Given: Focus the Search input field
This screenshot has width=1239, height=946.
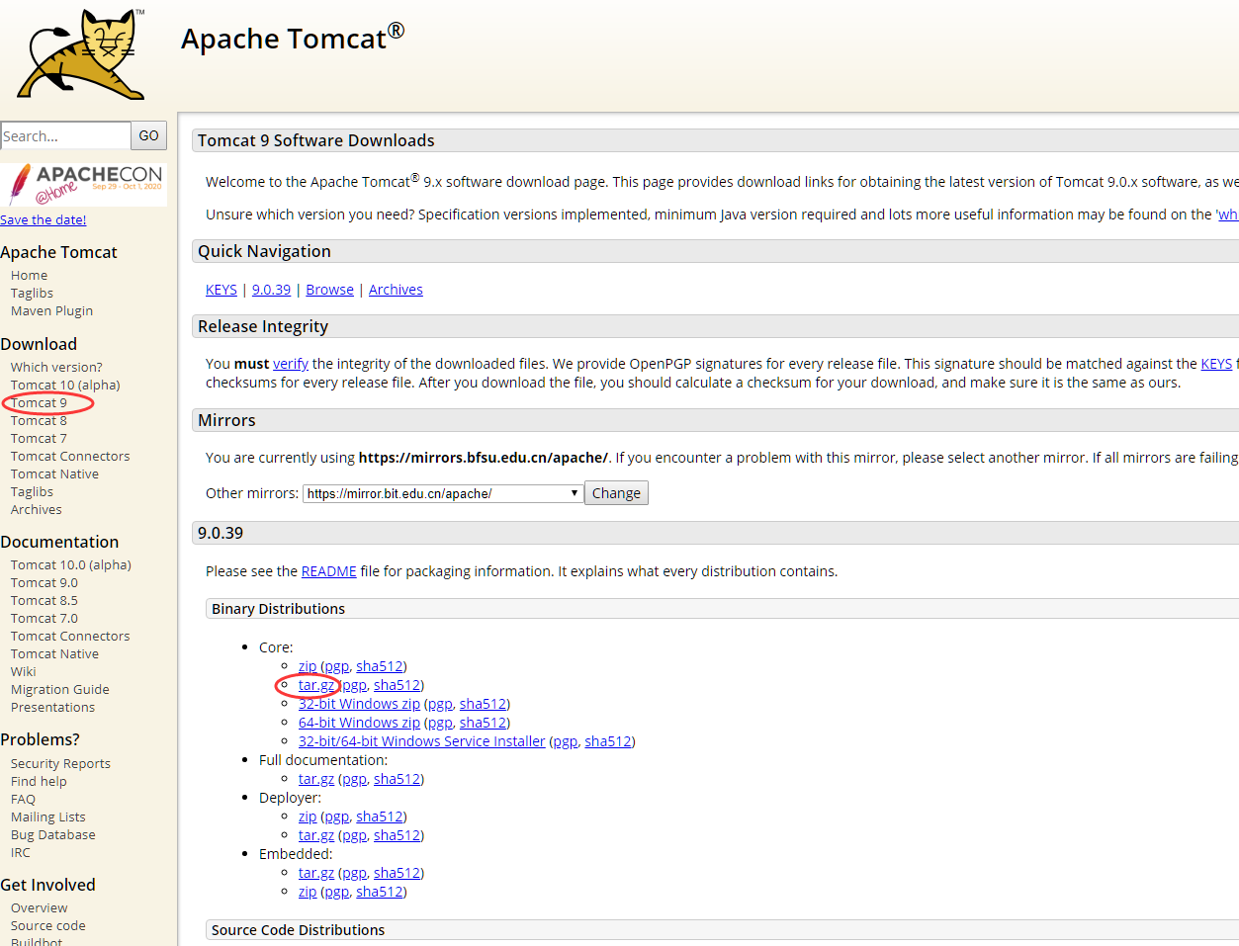Looking at the screenshot, I should 65,135.
